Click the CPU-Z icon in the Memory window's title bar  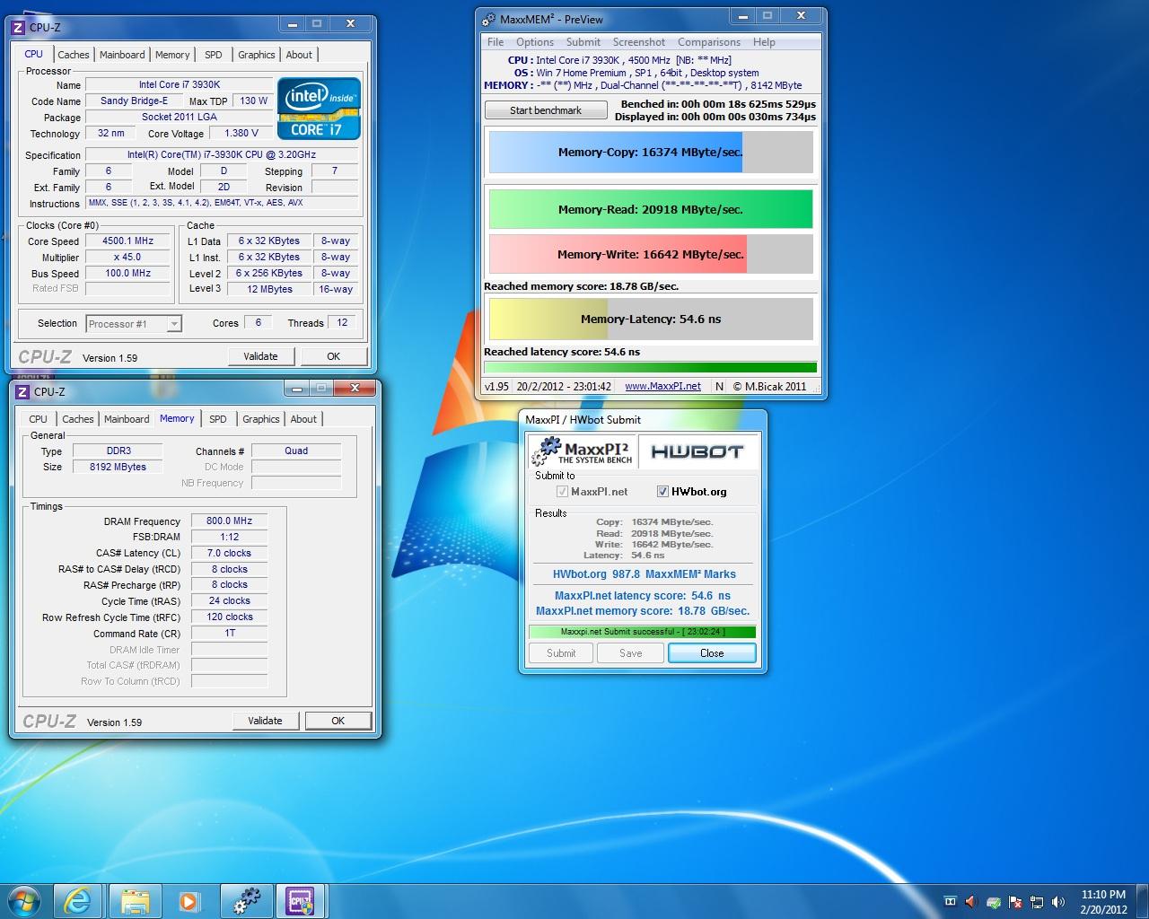[x=23, y=391]
